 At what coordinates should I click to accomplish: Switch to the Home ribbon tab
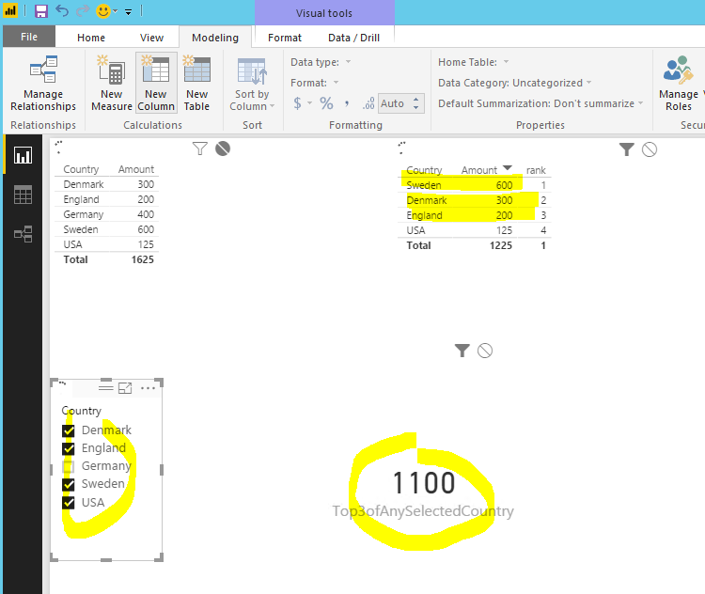[x=91, y=38]
